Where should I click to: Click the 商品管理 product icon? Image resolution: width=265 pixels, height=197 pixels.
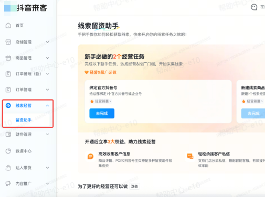pyautogui.click(x=8, y=58)
